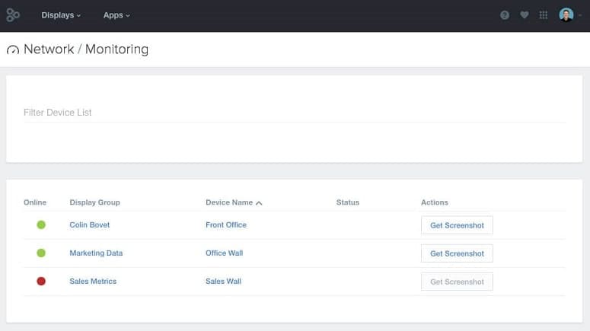Expand the Apps dropdown menu
Image resolution: width=590 pixels, height=331 pixels.
click(x=116, y=15)
